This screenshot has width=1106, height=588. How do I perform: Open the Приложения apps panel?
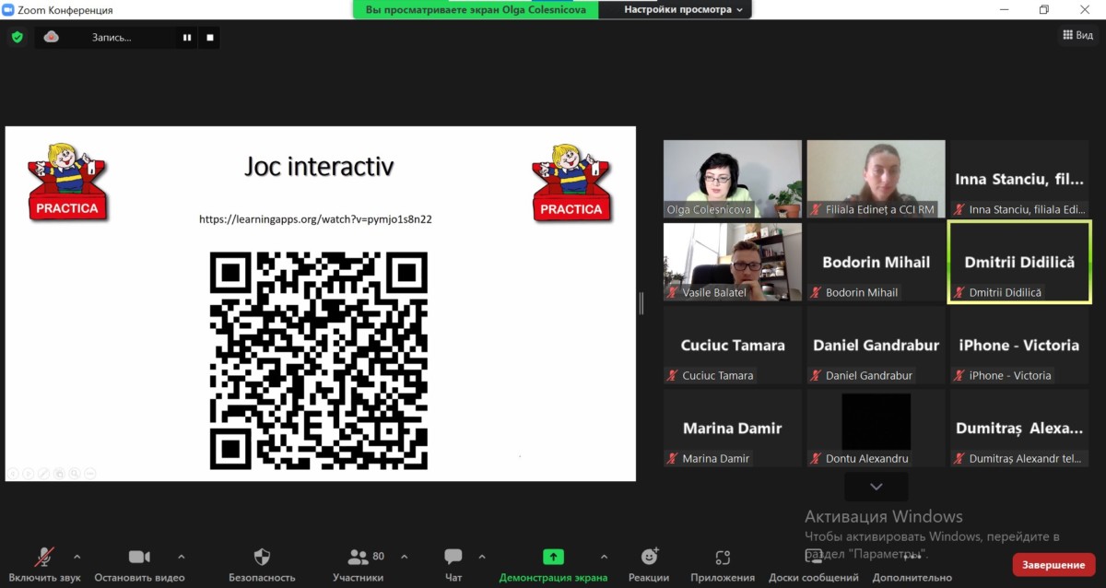[723, 563]
